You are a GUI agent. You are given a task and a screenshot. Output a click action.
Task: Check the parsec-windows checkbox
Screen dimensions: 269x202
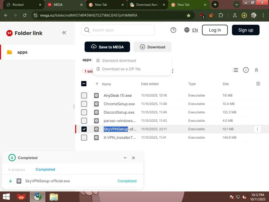click(84, 121)
